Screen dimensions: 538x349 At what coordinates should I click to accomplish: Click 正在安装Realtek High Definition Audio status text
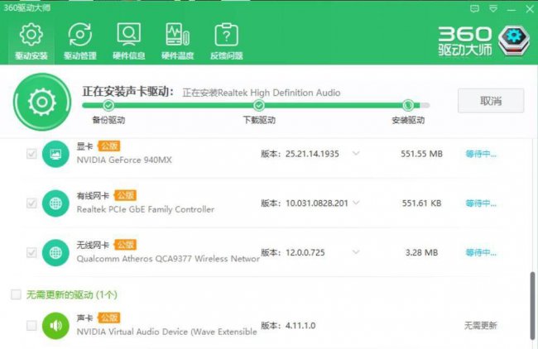coord(262,93)
